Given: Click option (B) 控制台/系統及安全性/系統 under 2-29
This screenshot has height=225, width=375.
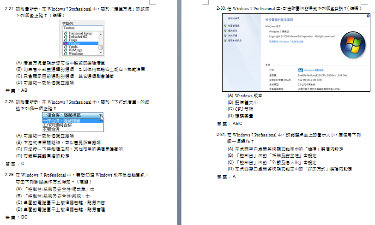Looking at the screenshot, I should coord(53,196).
